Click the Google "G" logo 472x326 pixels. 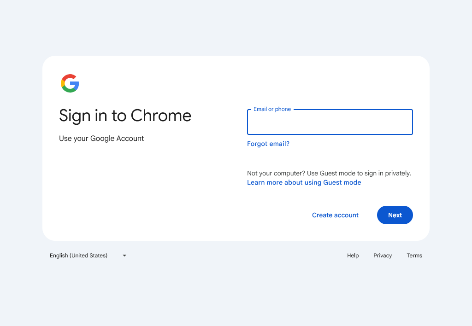(x=70, y=83)
